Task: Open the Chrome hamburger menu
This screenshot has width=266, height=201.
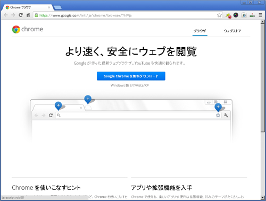Action: pos(260,15)
